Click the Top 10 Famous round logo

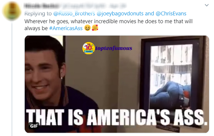89,48
